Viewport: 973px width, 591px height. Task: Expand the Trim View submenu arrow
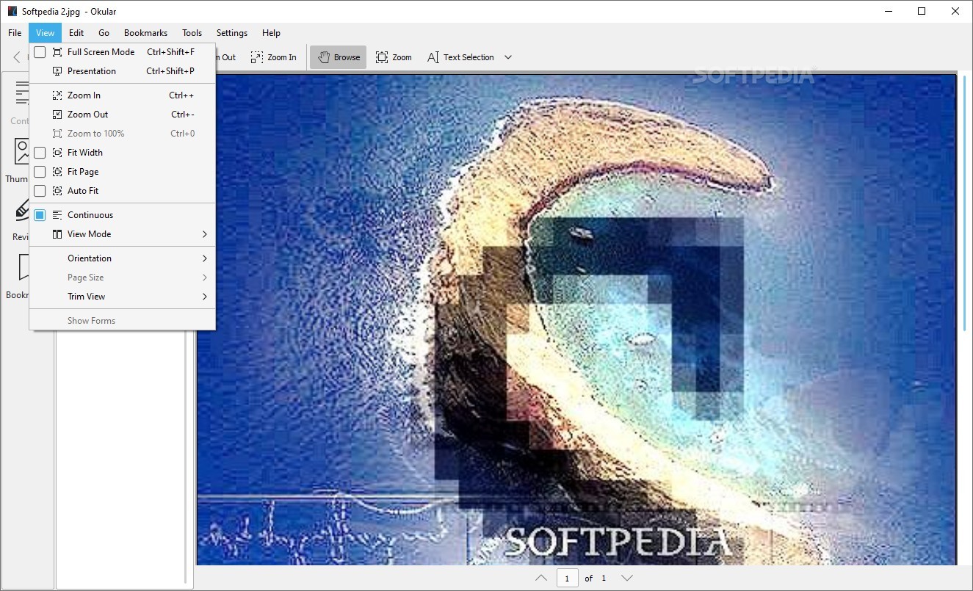point(205,297)
